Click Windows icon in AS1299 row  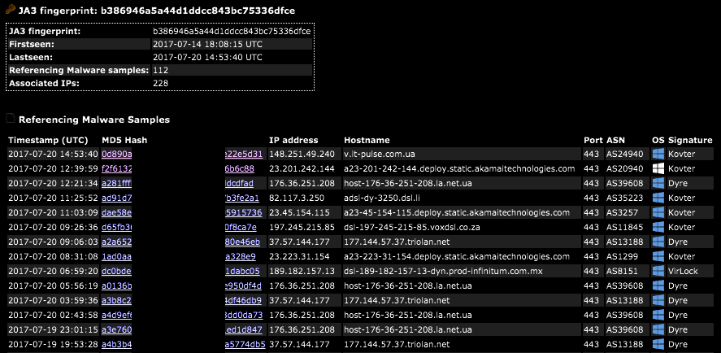tap(658, 256)
